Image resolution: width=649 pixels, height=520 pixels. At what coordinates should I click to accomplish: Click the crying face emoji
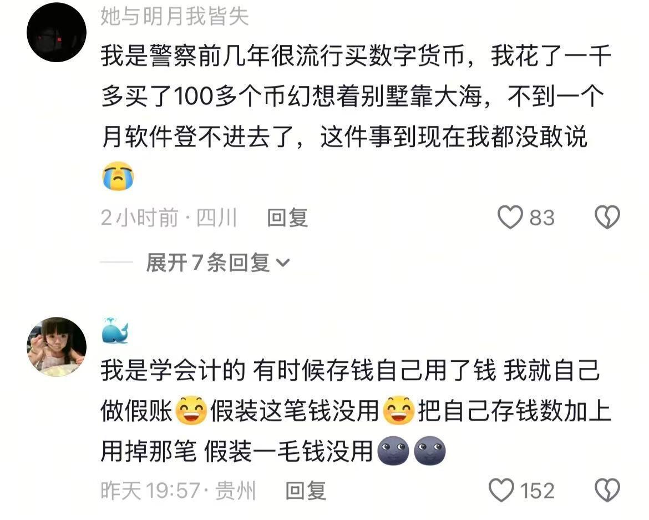(118, 176)
